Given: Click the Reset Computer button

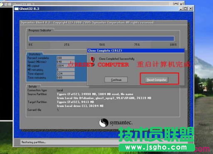Looking at the screenshot, I should pos(156,80).
